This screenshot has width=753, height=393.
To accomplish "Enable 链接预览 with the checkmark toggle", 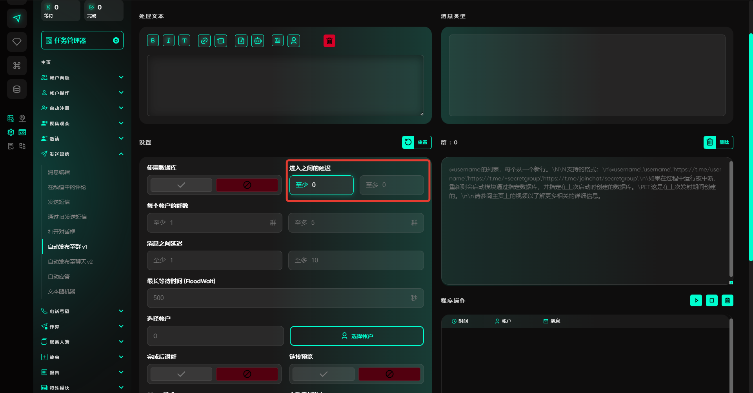I will click(324, 374).
